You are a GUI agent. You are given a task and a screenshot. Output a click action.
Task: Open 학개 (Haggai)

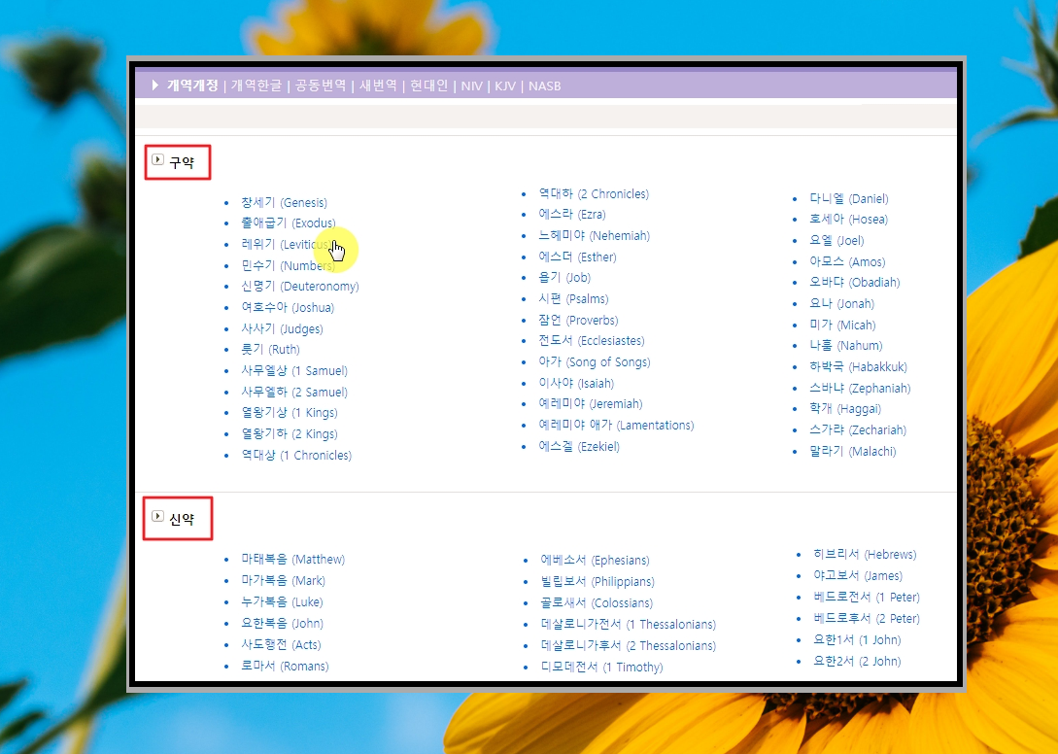tap(845, 408)
